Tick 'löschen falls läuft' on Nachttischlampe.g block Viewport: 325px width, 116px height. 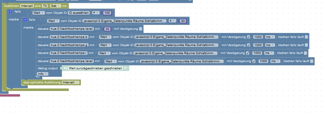coord(306,45)
